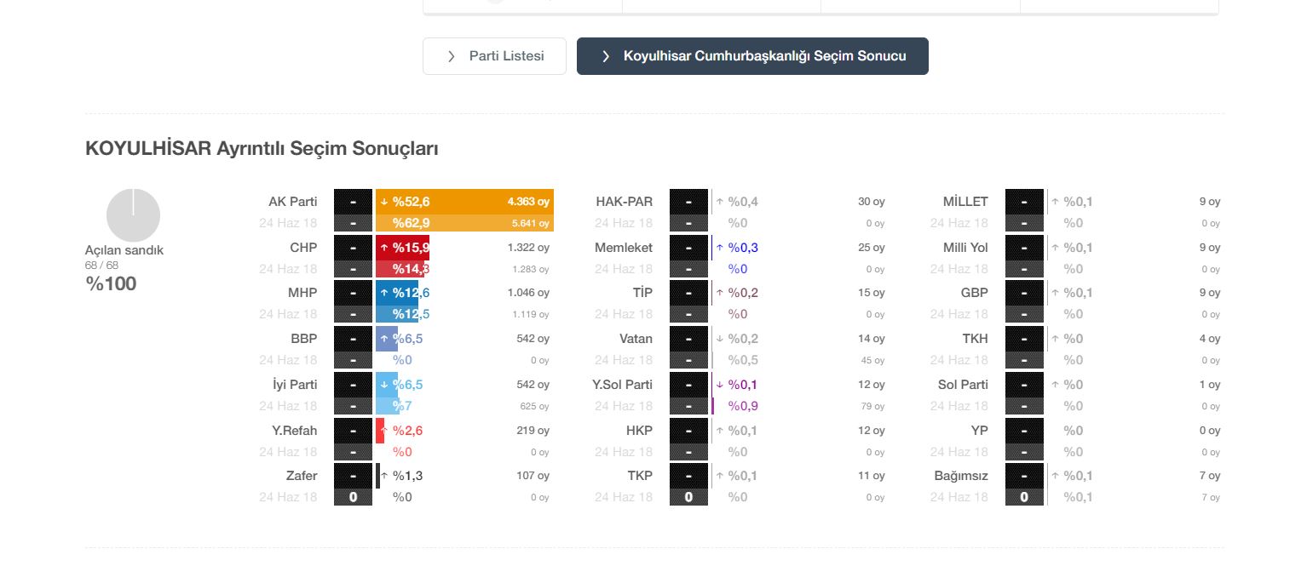The width and height of the screenshot is (1307, 566).
Task: Select the İyi Parti party name
Action: coord(295,385)
